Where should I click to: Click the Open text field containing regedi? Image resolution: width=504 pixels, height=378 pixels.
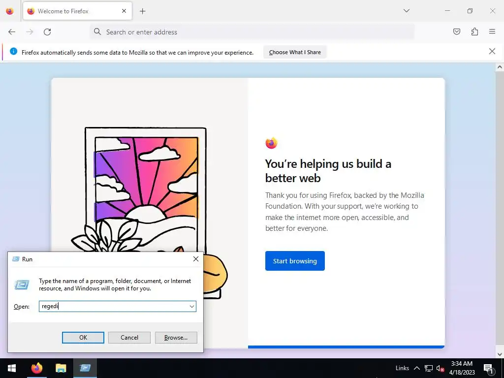point(114,306)
